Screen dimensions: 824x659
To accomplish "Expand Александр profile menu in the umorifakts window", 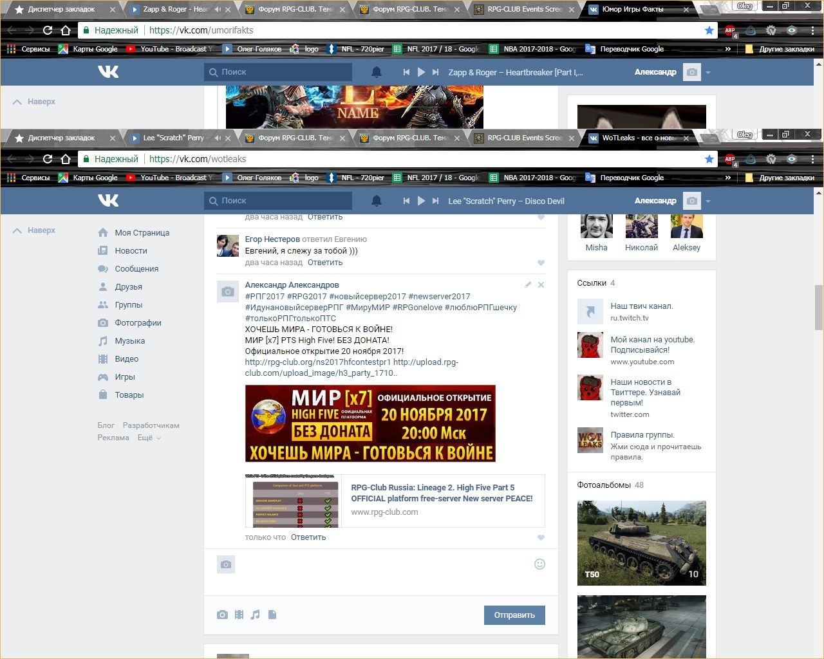I will [x=672, y=72].
